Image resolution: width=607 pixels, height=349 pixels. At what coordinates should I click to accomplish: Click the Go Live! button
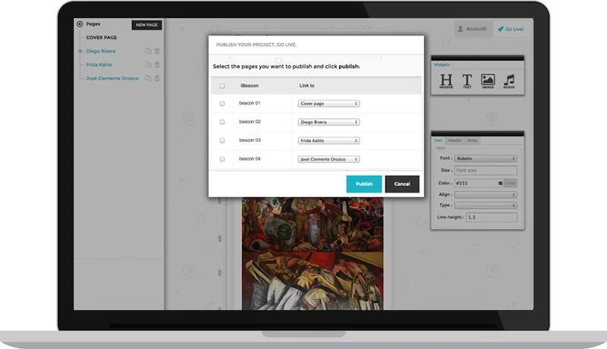click(x=511, y=29)
